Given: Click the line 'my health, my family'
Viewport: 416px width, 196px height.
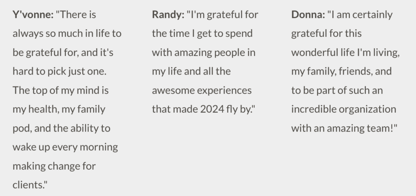Looking at the screenshot, I should tap(59, 109).
